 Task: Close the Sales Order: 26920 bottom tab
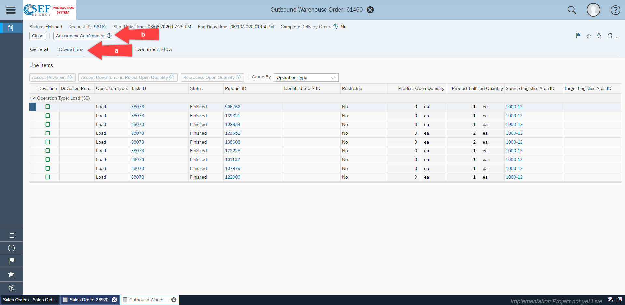pos(114,300)
